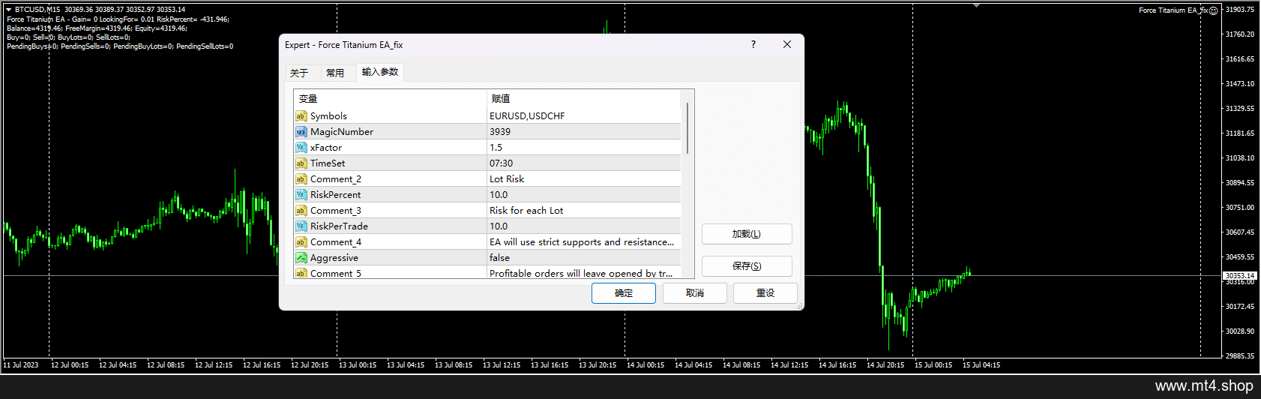Click the Comment_4 string type icon
The width and height of the screenshot is (1261, 399).
[301, 242]
